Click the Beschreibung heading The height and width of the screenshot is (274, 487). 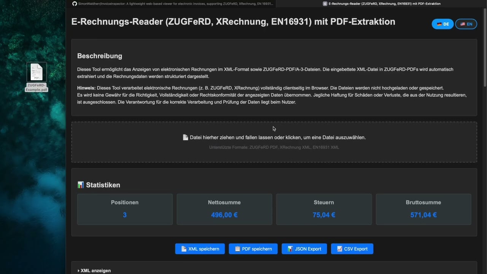tap(100, 56)
